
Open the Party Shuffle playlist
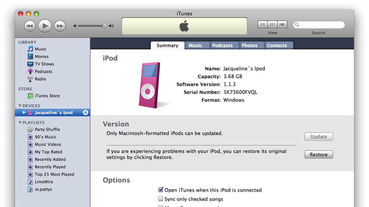tap(47, 129)
